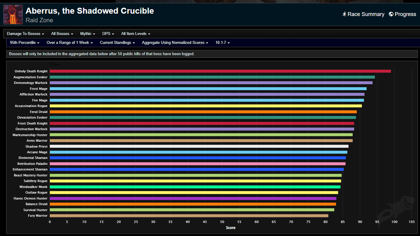420x236 pixels.
Task: Click the Affliction Warlock label
Action: tap(34, 94)
